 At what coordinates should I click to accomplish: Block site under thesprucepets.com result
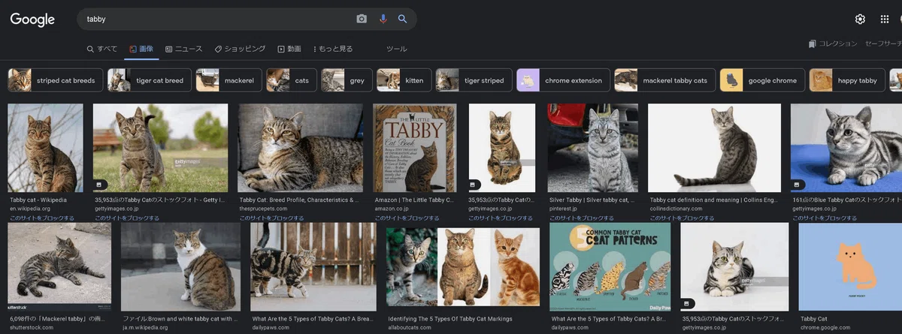tap(272, 218)
